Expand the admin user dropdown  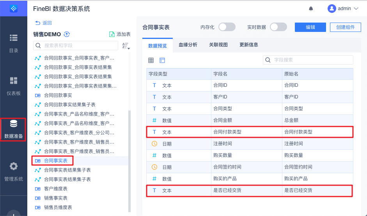pyautogui.click(x=355, y=9)
